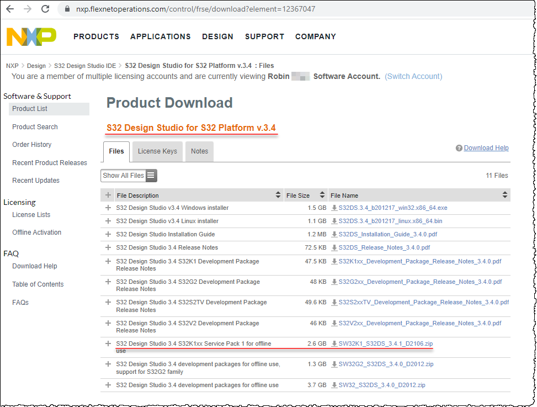Expand the S32K1 Development Package Release Notes row
Viewport: 537px width, 407px height.
pyautogui.click(x=108, y=261)
